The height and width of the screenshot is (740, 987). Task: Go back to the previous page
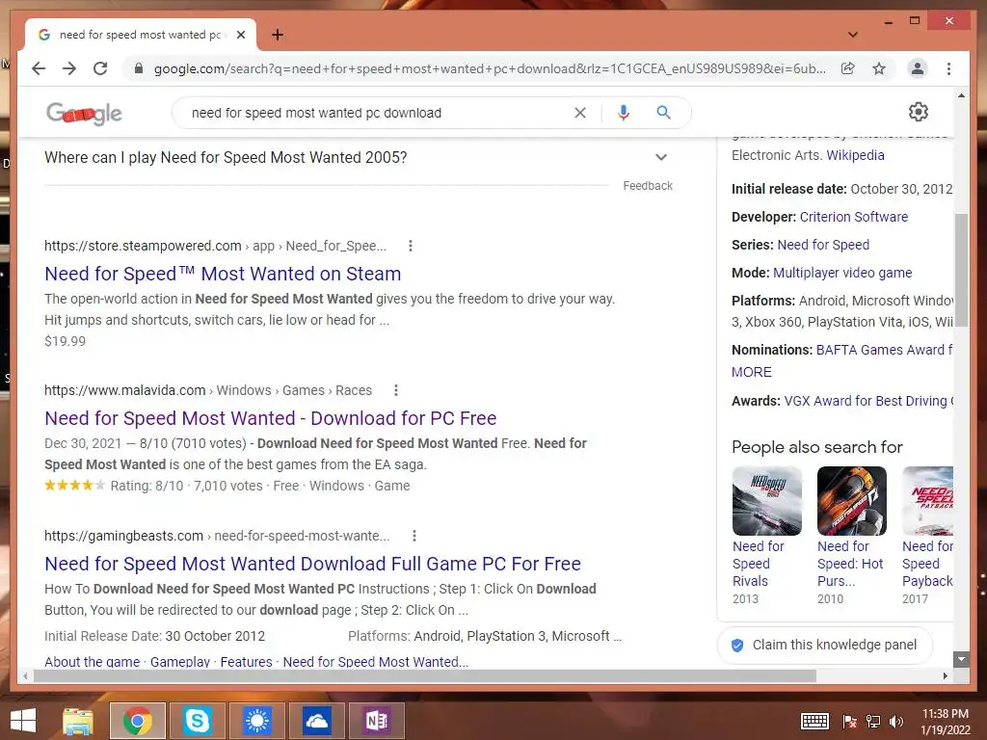39,68
